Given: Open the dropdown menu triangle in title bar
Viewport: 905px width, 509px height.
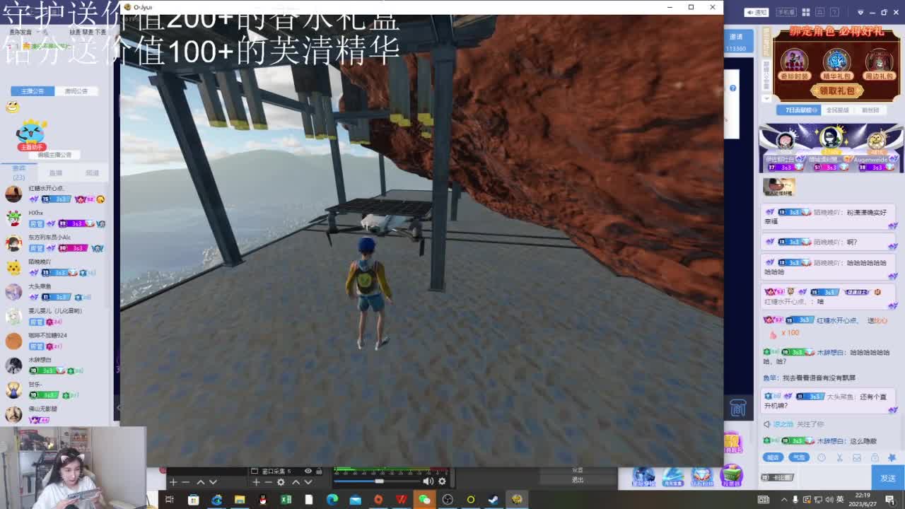Looking at the screenshot, I should pyautogui.click(x=860, y=12).
